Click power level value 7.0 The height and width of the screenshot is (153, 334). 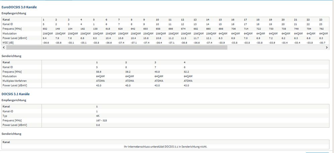246,38
